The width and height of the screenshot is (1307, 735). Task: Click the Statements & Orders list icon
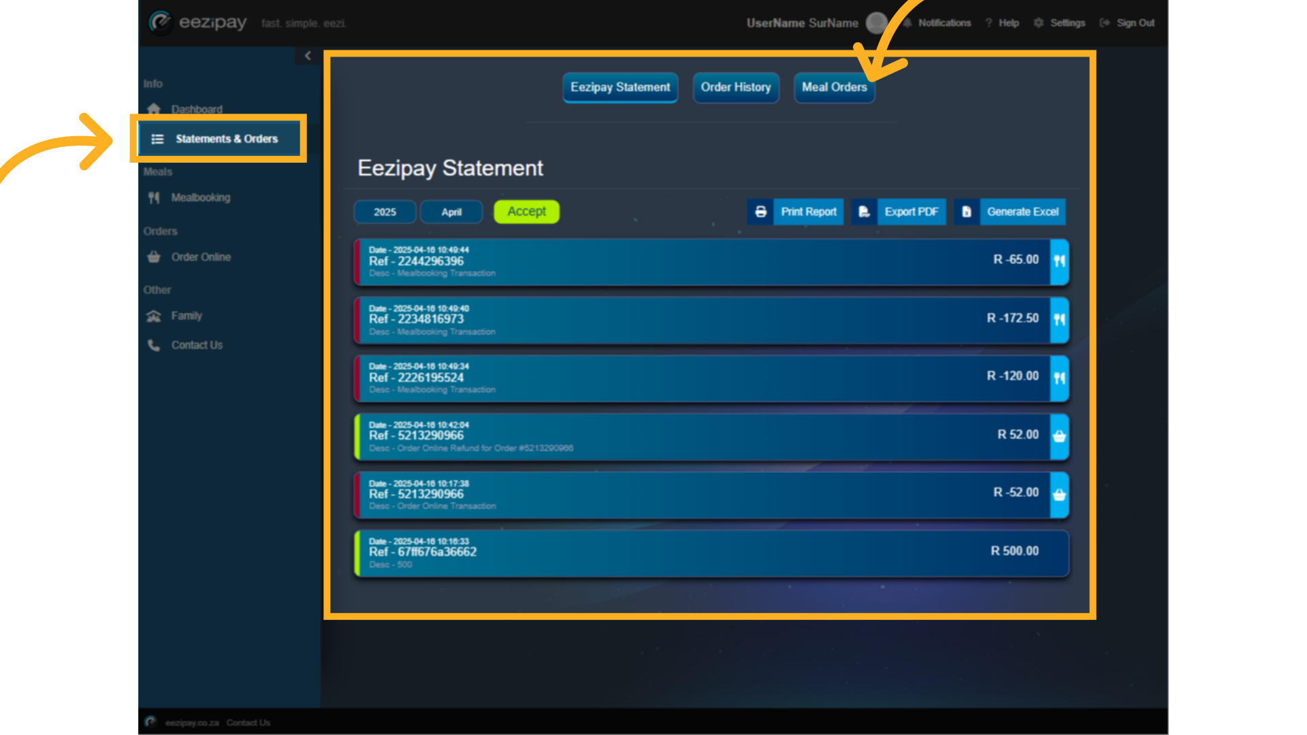(x=157, y=138)
